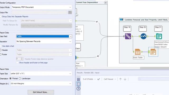Open the Modify Filename By dropdown
The image size is (169, 95).
46,26
